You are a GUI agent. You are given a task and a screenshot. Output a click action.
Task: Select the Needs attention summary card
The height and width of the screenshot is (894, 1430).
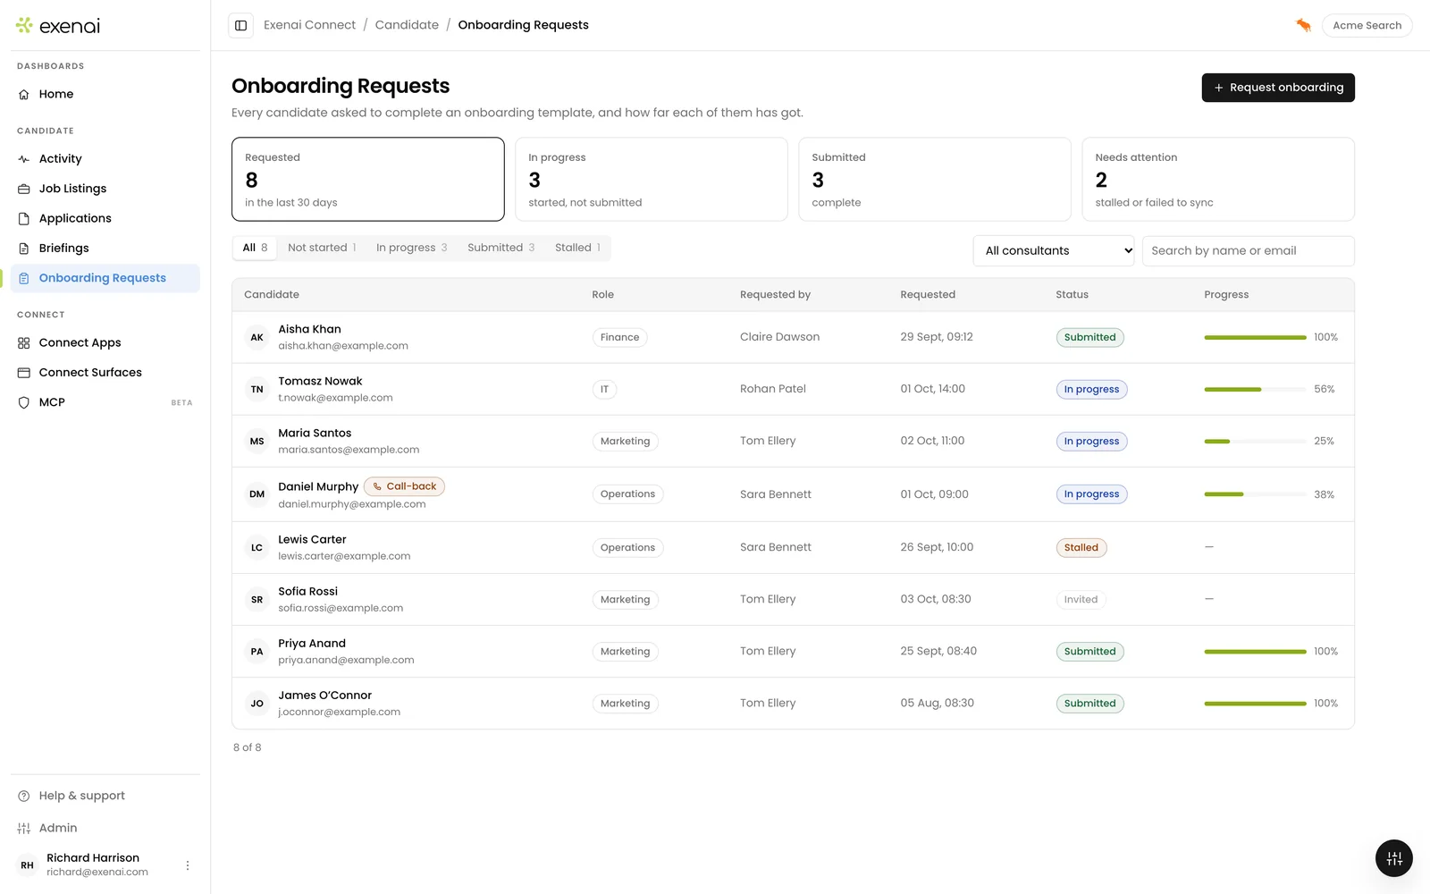[x=1218, y=179]
